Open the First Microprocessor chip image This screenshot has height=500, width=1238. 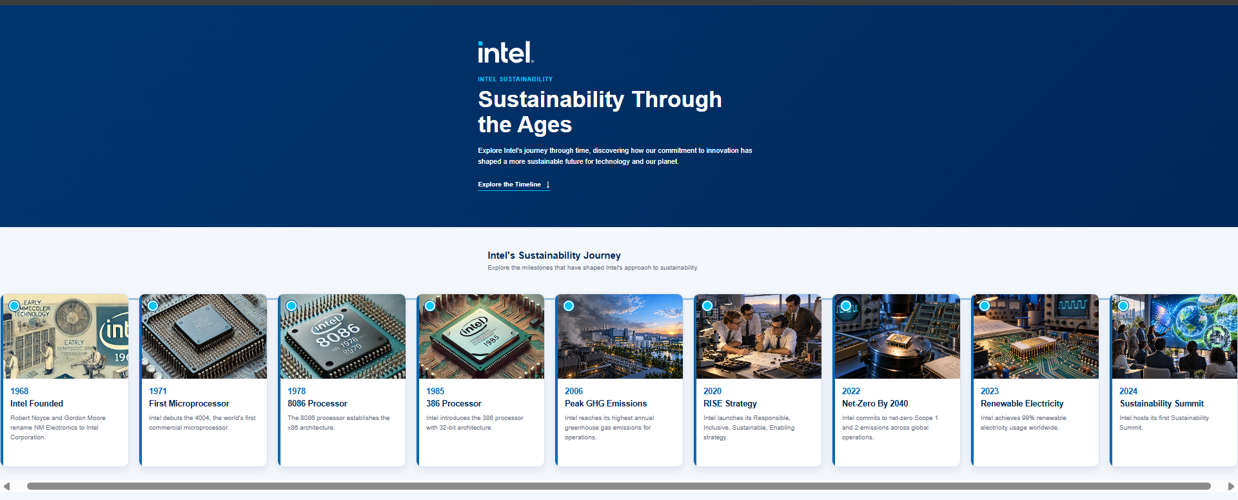(x=204, y=336)
